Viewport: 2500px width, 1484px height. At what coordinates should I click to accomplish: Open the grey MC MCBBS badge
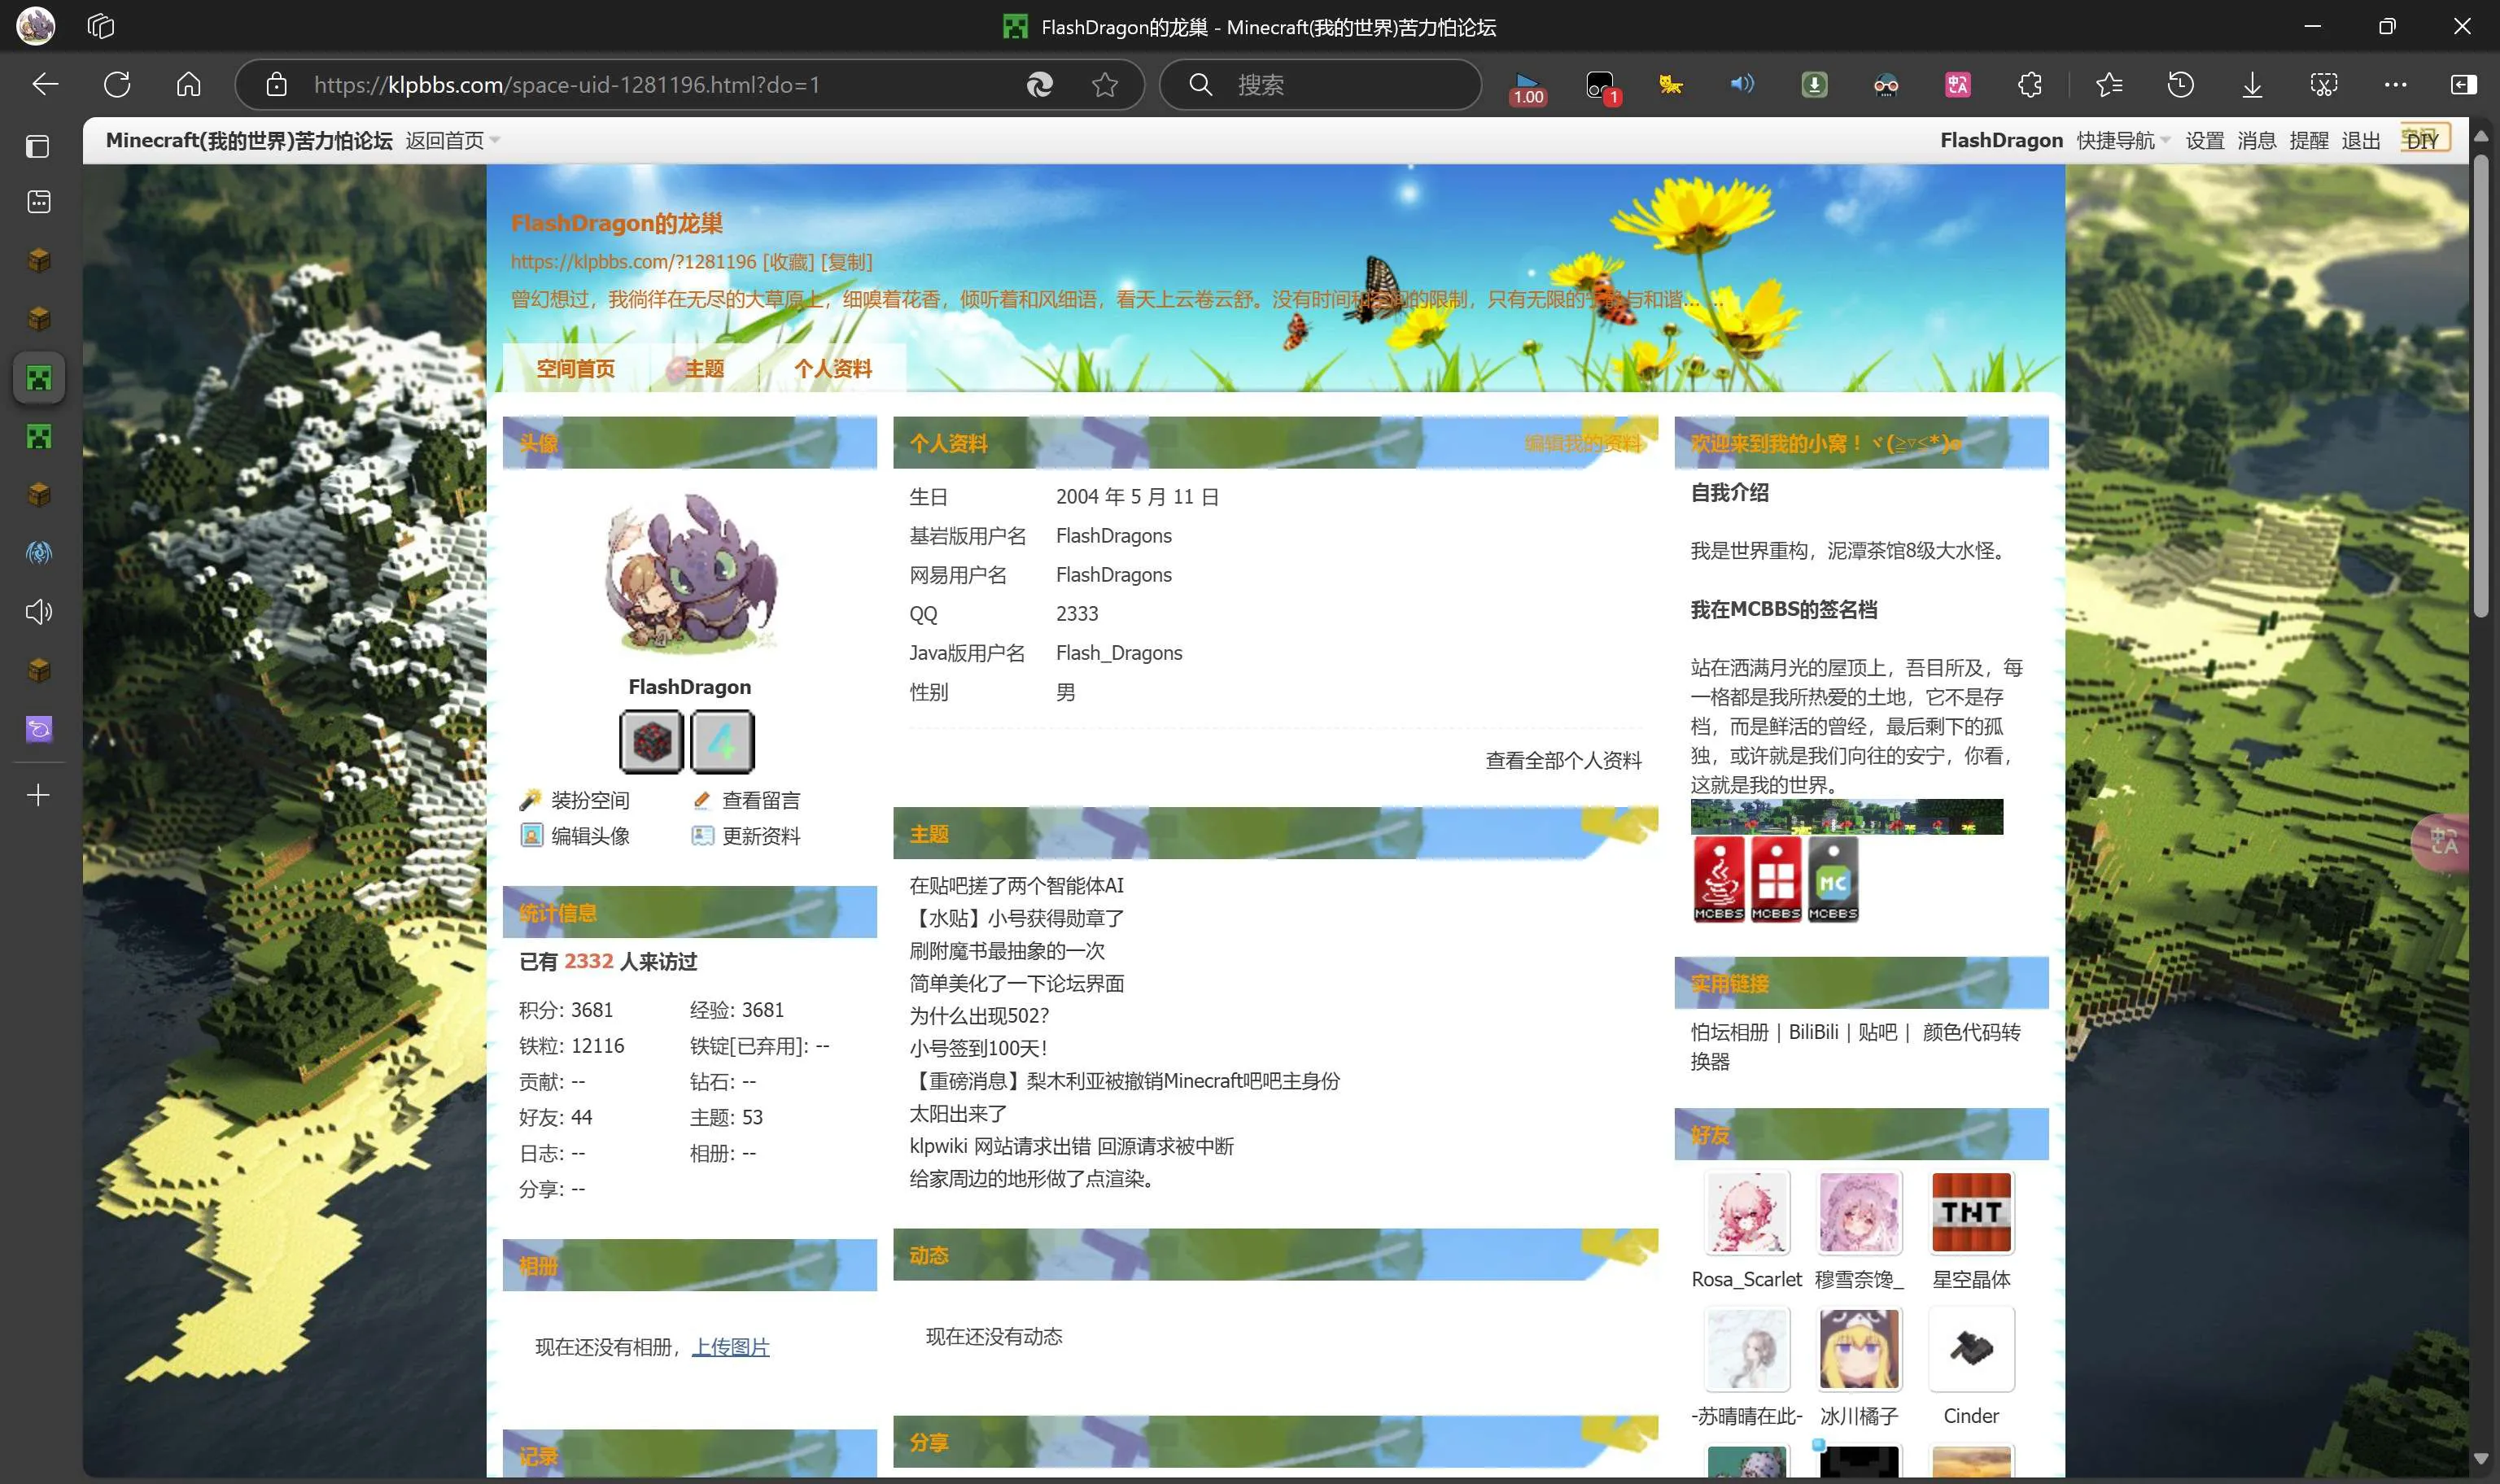tap(1832, 879)
